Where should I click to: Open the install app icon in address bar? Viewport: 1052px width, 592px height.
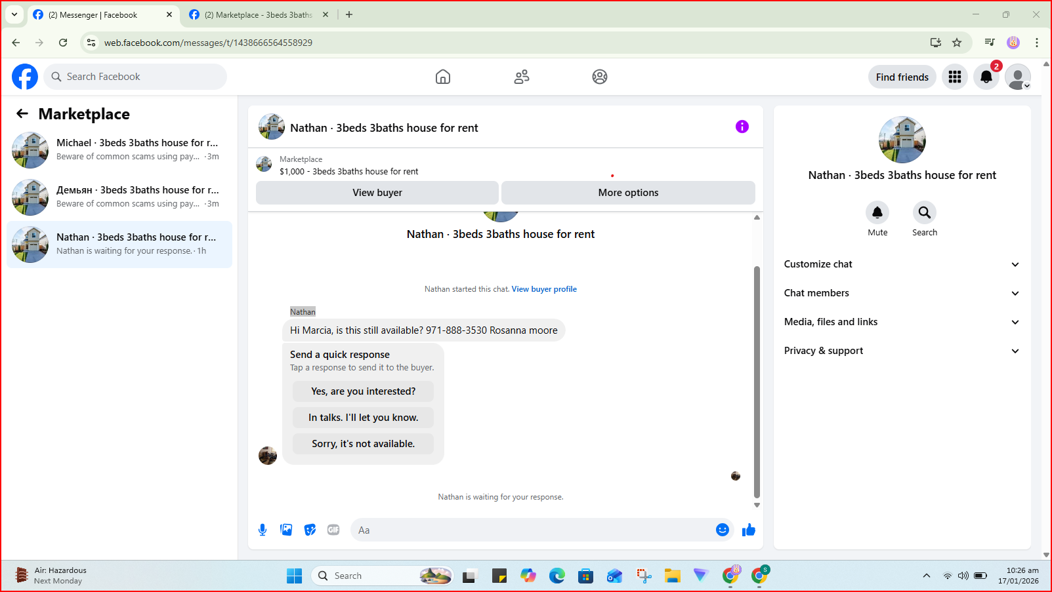tap(936, 43)
